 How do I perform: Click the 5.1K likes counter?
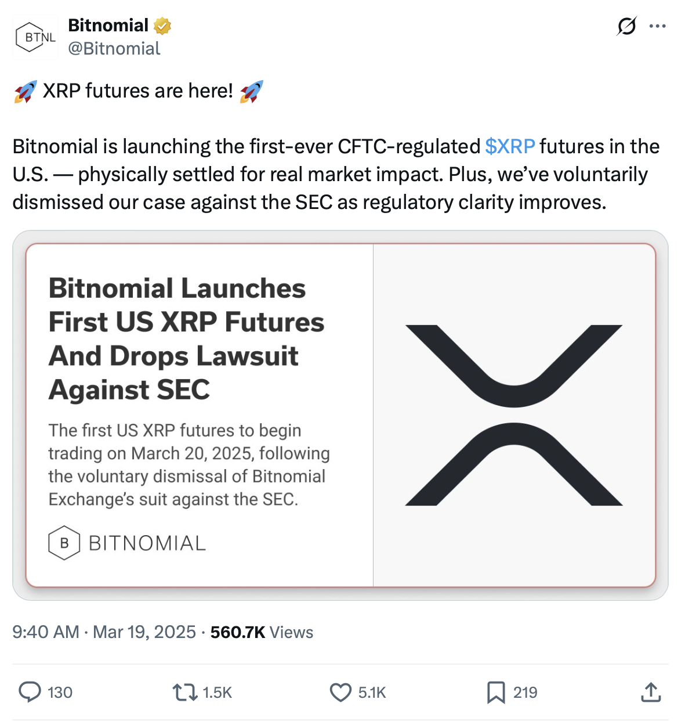coord(372,692)
